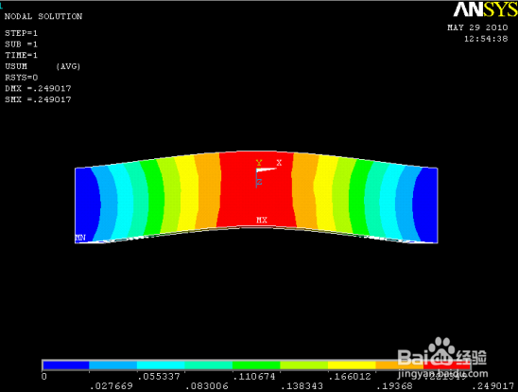Click legend value .027669
This screenshot has width=518, height=392.
pyautogui.click(x=112, y=386)
